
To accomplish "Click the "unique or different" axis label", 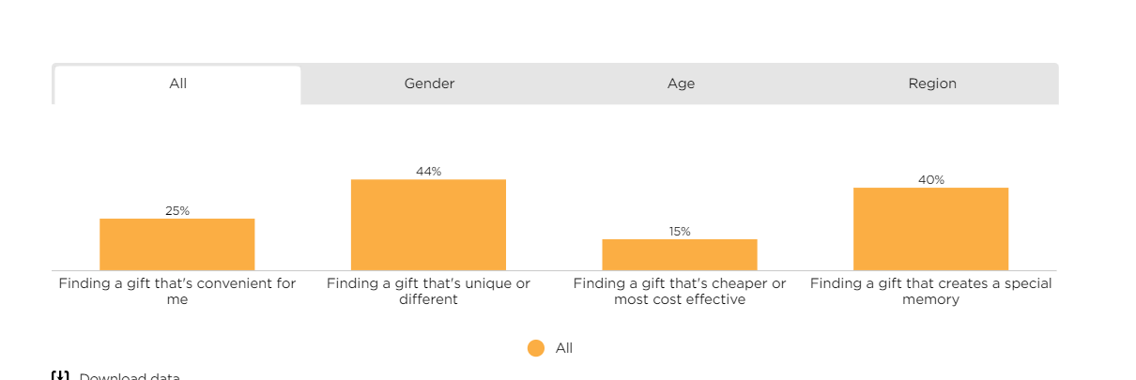I will (428, 291).
